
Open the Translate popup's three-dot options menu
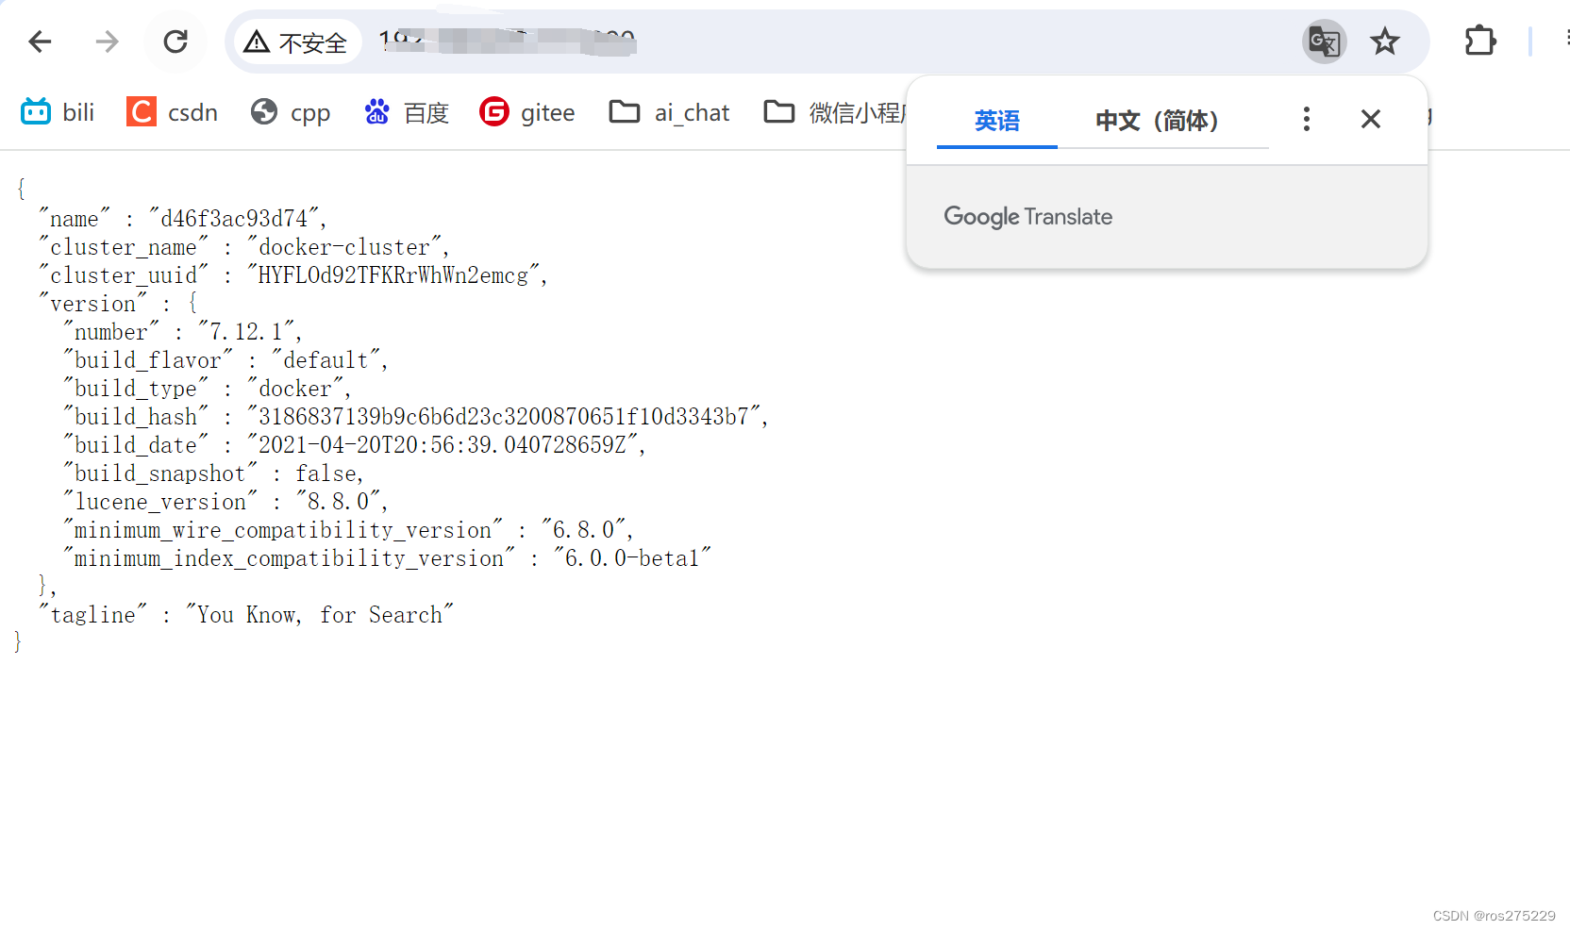point(1306,119)
